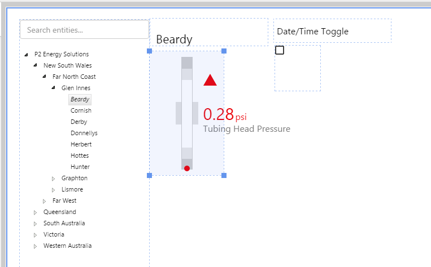Click the Date/Time Toggle label
Screen dimensions: 431x267
pos(312,32)
